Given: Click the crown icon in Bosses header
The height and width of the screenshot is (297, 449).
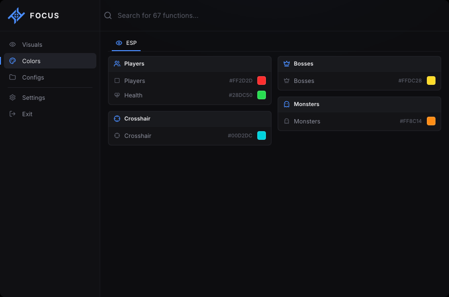Looking at the screenshot, I should pyautogui.click(x=287, y=64).
